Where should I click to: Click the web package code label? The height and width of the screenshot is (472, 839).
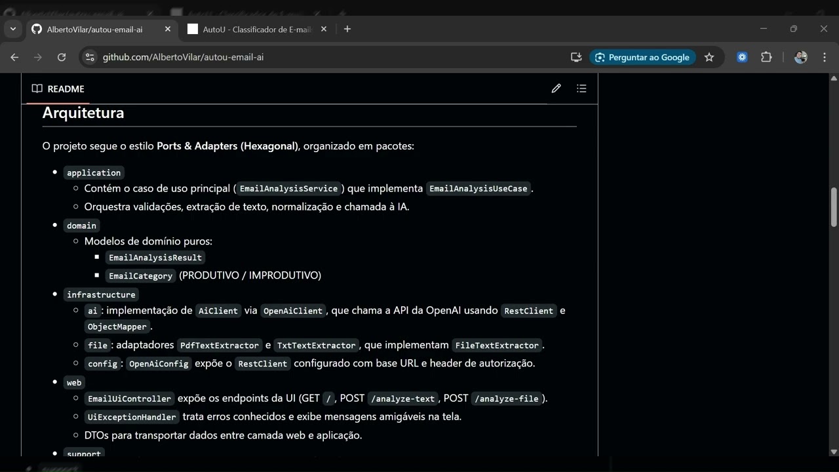(x=74, y=383)
